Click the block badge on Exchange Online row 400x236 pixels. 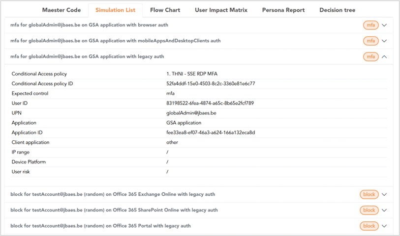369,195
